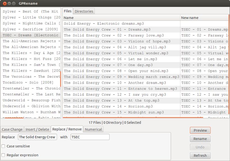Open folder 'The Veronicas - The Secret'
Image resolution: width=230 pixels, height=161 pixels.
(30, 76)
